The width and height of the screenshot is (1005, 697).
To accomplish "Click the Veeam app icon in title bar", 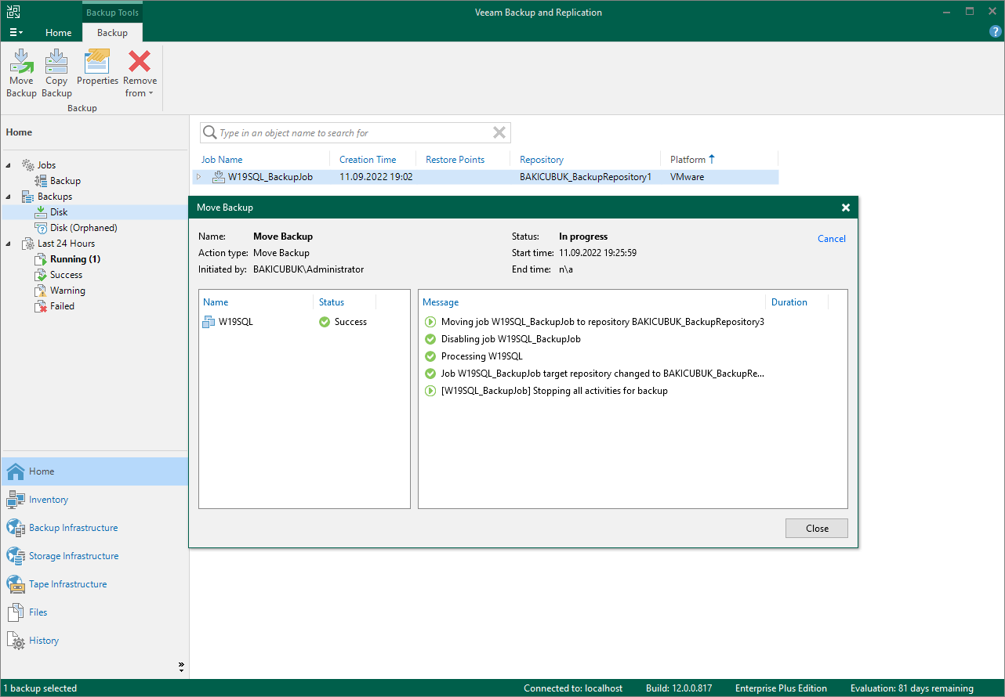I will pos(14,12).
